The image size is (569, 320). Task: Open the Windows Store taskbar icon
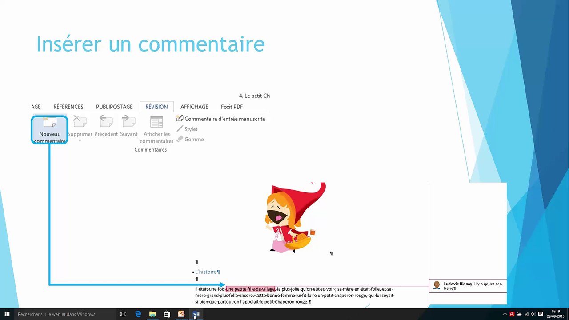point(167,314)
